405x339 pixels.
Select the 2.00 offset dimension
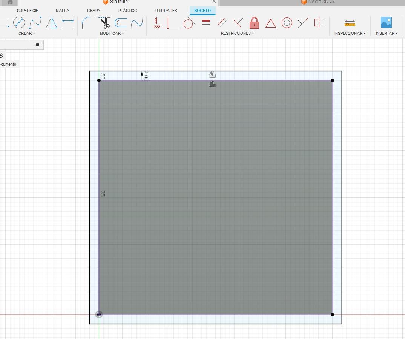(146, 76)
